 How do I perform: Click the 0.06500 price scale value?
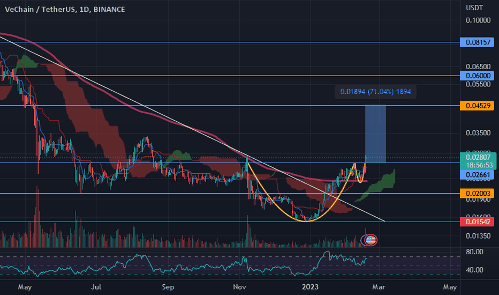(478, 67)
